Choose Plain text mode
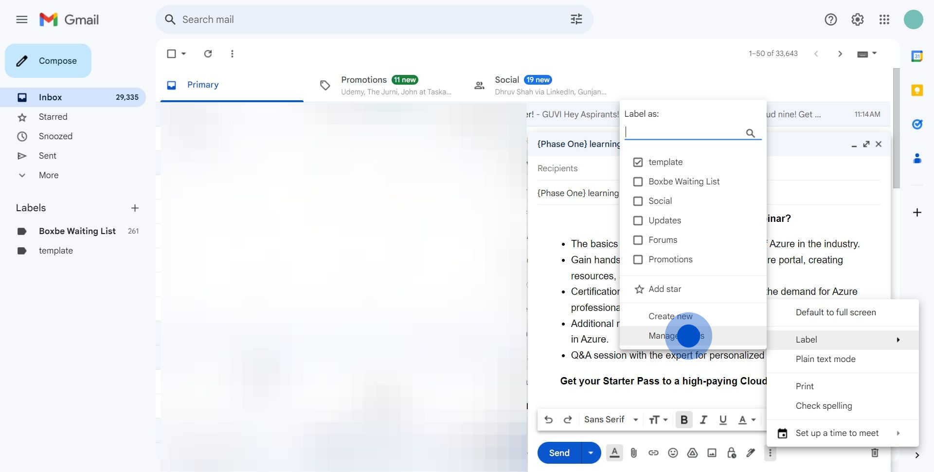This screenshot has height=472, width=934. click(843, 359)
